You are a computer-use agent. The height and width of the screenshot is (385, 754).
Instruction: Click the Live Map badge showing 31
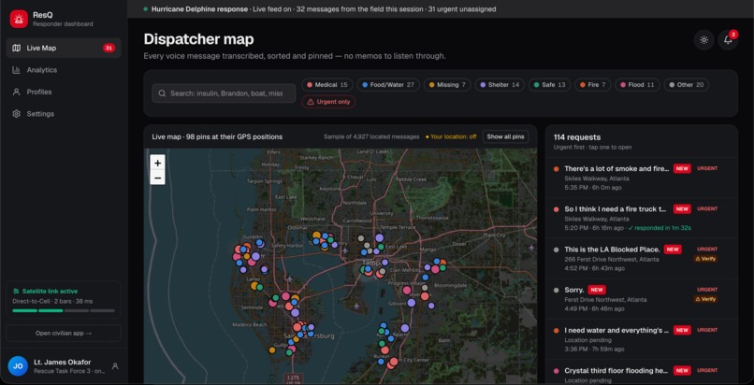(x=109, y=48)
